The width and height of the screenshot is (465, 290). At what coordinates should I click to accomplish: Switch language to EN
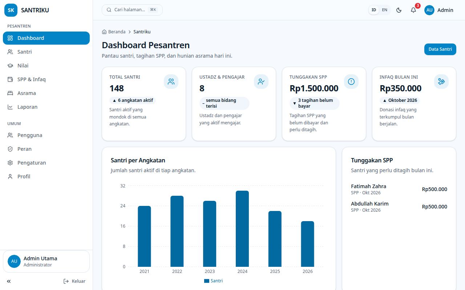(384, 10)
